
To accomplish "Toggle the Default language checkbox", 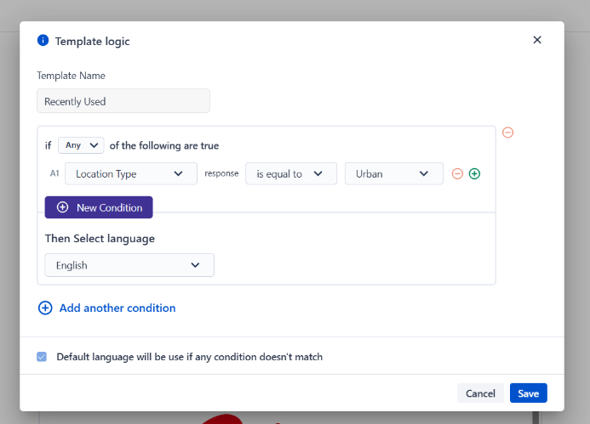I will [42, 357].
